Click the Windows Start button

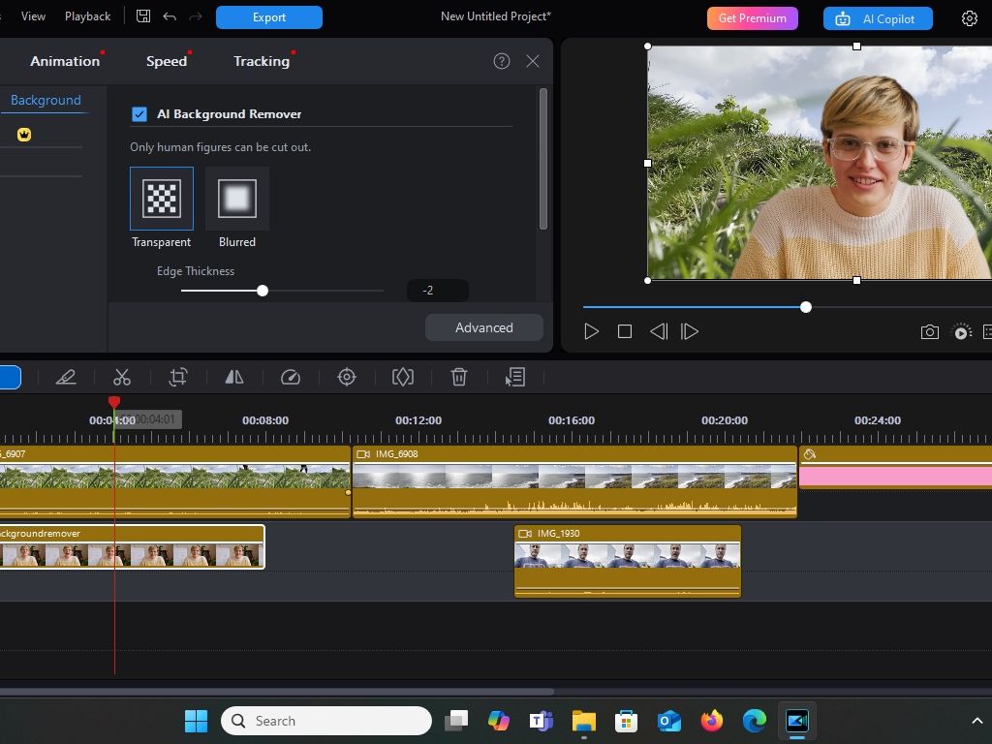(x=196, y=721)
